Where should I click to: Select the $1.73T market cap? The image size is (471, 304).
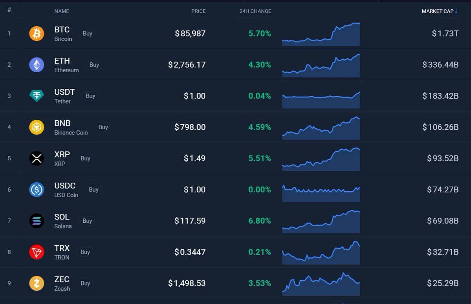pos(445,33)
